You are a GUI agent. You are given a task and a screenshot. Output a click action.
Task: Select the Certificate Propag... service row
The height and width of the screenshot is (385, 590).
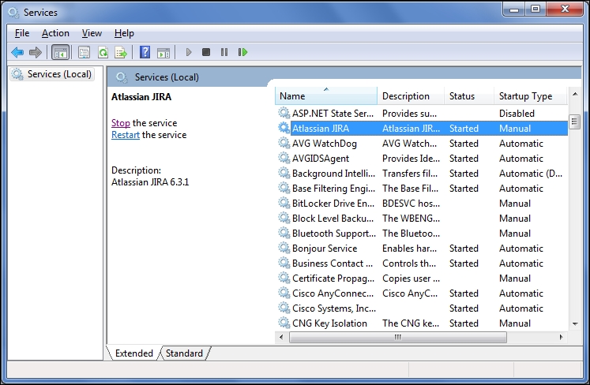coord(422,278)
